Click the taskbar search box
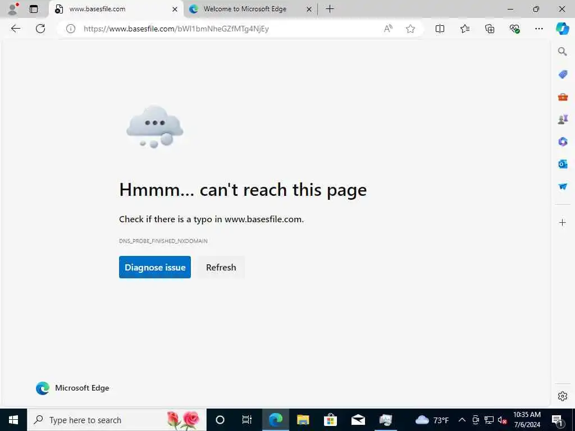The image size is (575, 431). pos(117,420)
